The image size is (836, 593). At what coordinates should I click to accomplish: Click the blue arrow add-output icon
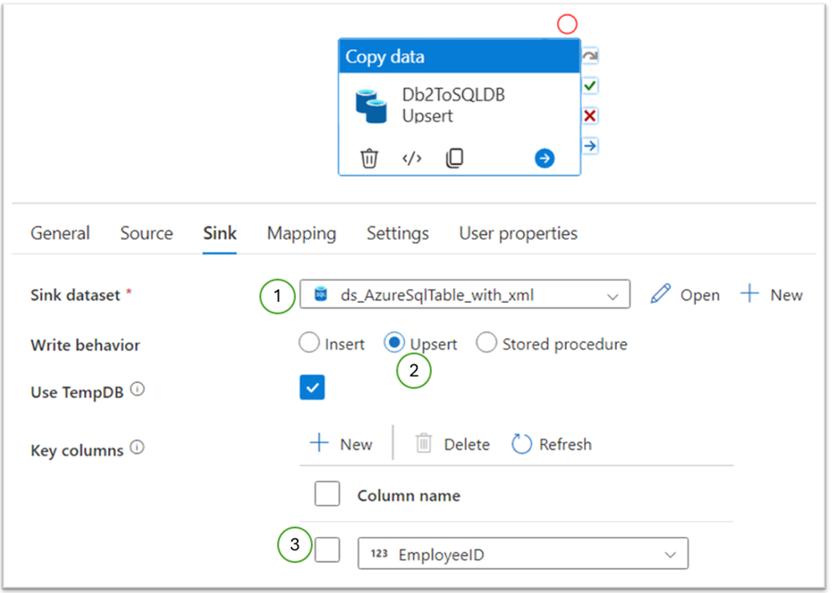tap(544, 158)
